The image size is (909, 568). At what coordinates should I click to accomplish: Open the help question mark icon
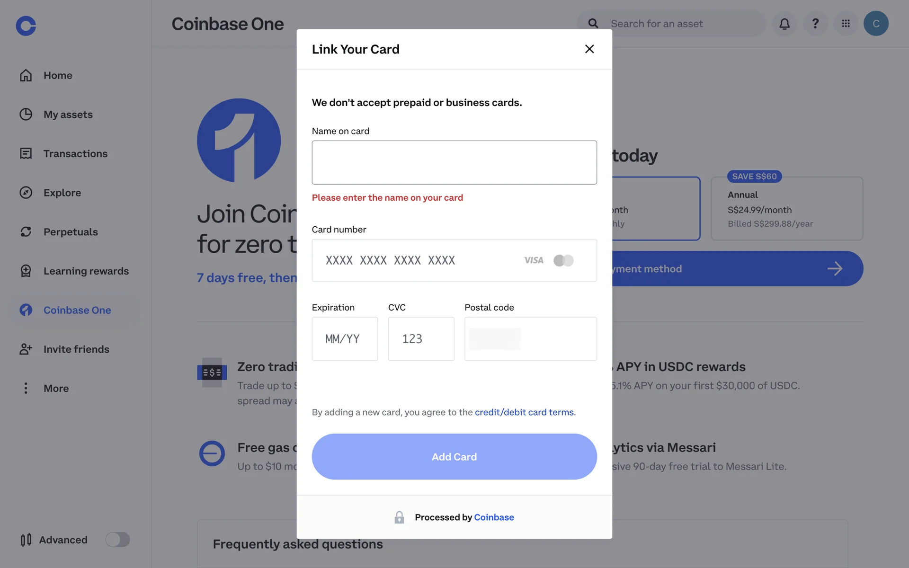pos(815,24)
